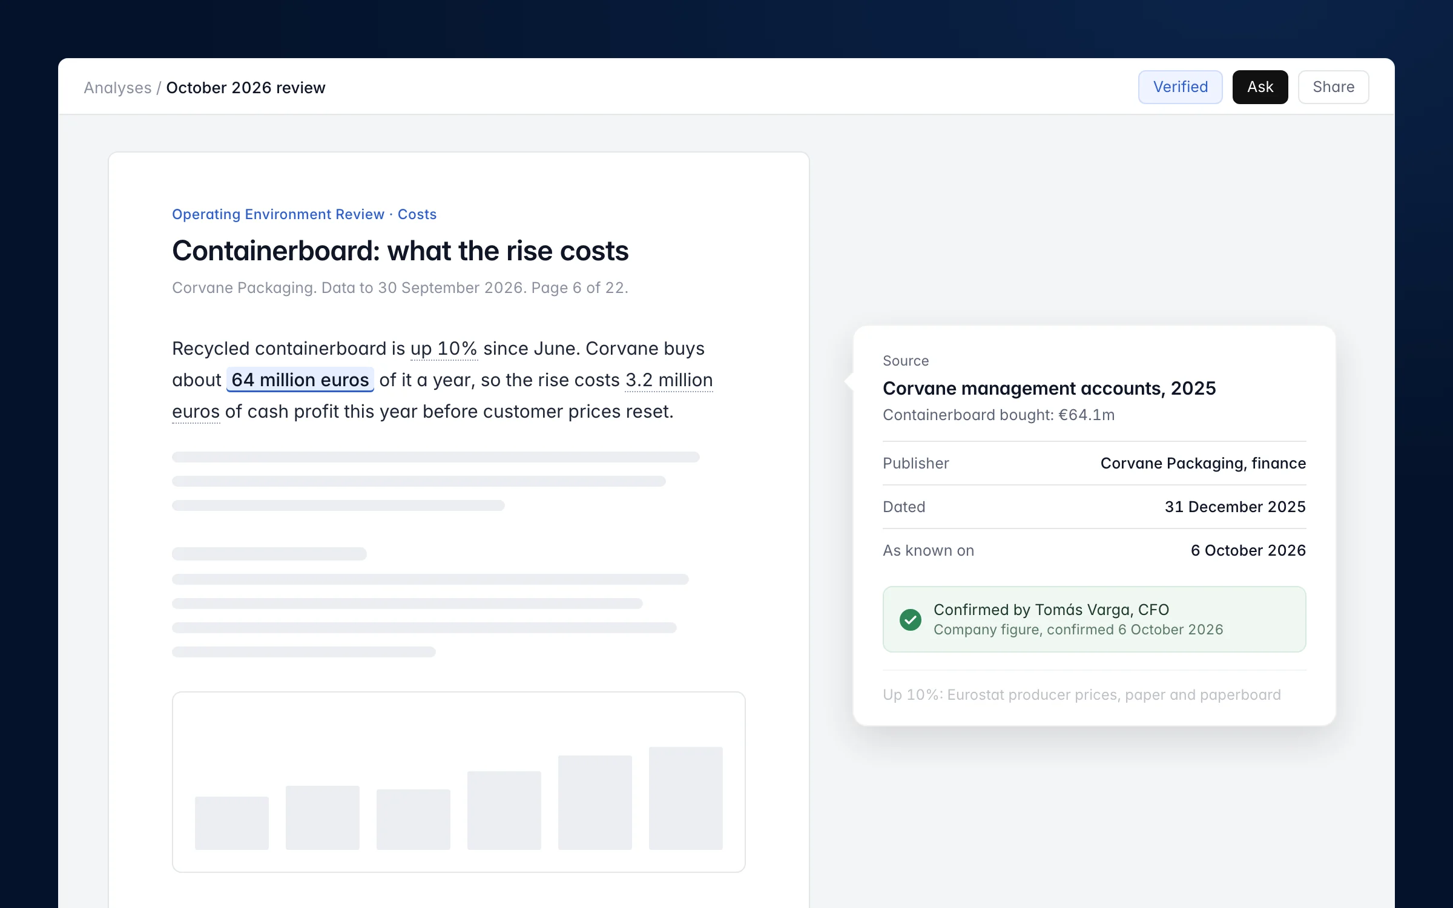The image size is (1453, 908).
Task: Click the As known on label
Action: coord(928,550)
